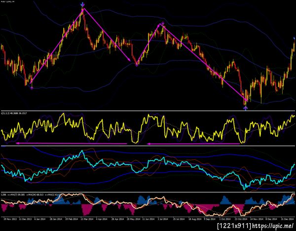Image resolution: width=296 pixels, height=231 pixels.
Task: Click the separator bar between price chart and oscillator
Action: 148,111
